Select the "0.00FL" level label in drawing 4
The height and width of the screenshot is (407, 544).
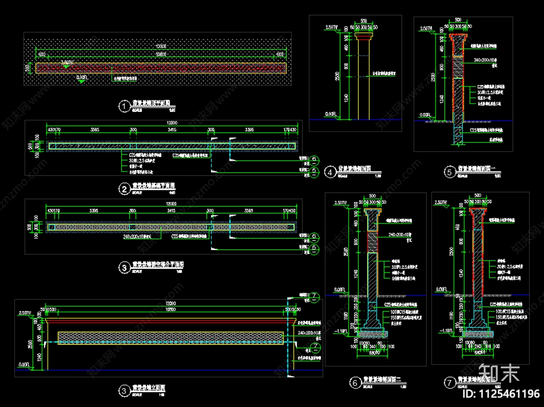331,114
